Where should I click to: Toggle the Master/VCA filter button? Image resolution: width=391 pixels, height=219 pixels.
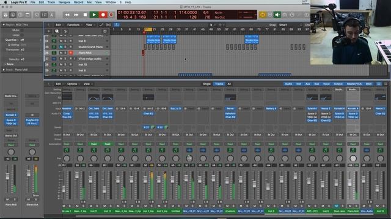pyautogui.click(x=354, y=84)
